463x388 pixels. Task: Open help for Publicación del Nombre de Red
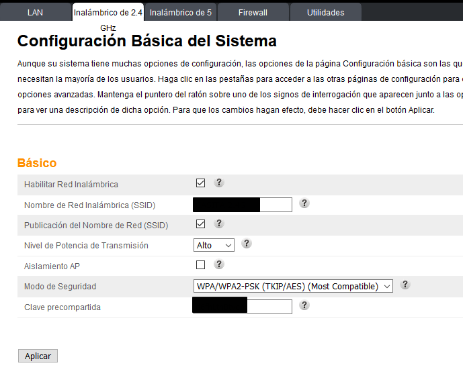[218, 224]
